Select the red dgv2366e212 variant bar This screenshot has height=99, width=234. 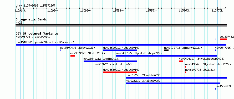pyautogui.click(x=120, y=72)
